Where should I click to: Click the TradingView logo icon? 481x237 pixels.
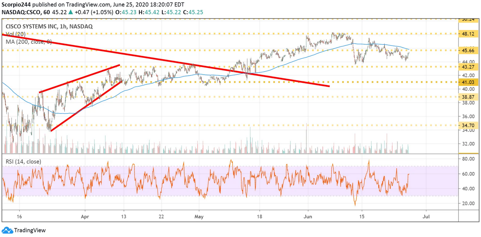7,230
